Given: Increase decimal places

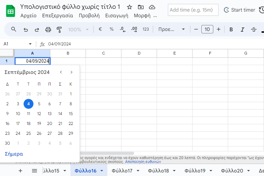Looking at the screenshot, I should pyautogui.click(x=134, y=30).
